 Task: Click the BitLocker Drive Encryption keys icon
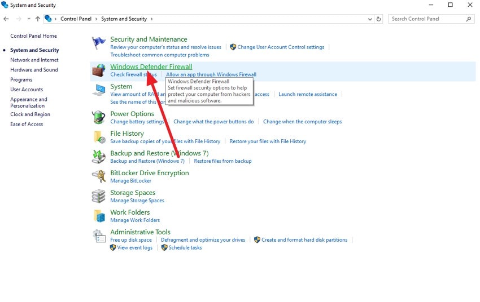coord(99,176)
